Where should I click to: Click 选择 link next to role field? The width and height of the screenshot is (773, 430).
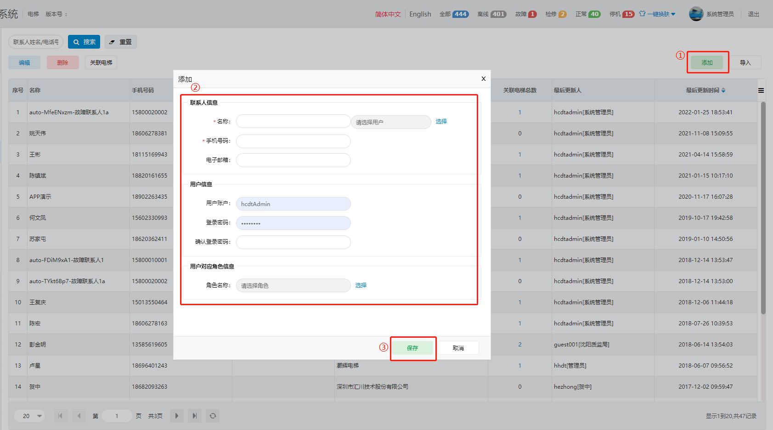(361, 285)
